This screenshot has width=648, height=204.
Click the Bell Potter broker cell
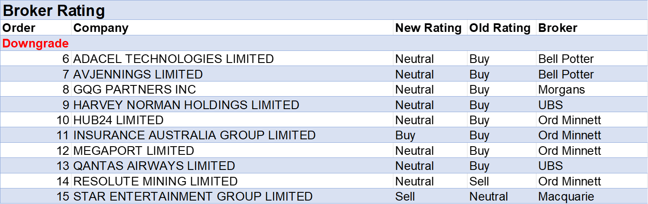566,75
